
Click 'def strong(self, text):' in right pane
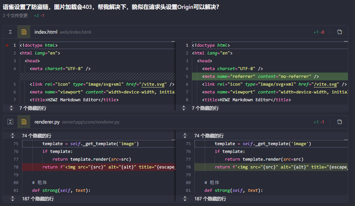pos(233,190)
